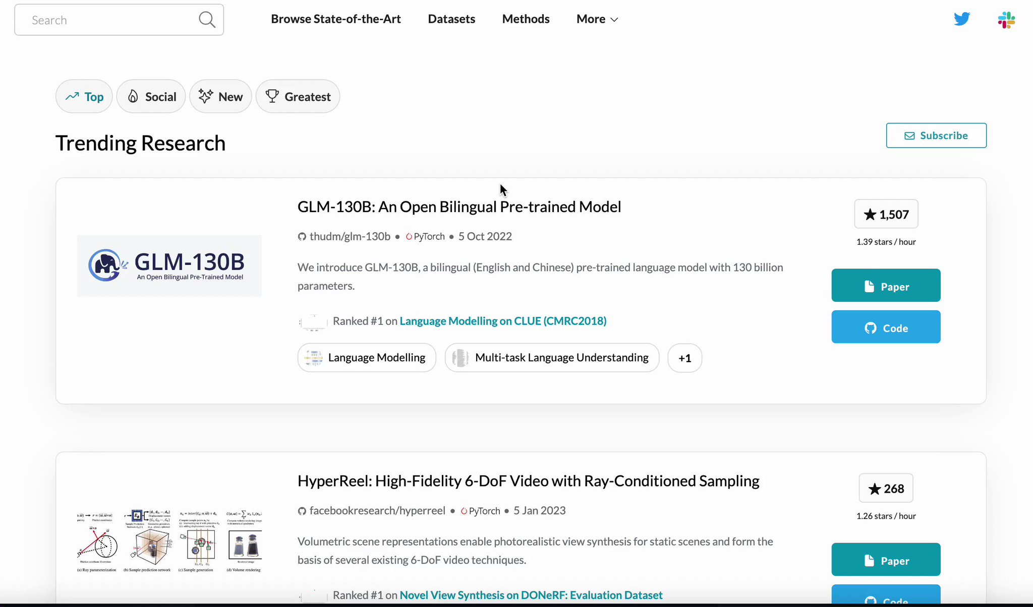The height and width of the screenshot is (607, 1033).
Task: Click the GitHub icon beside thudm/glm-130b
Action: (302, 236)
